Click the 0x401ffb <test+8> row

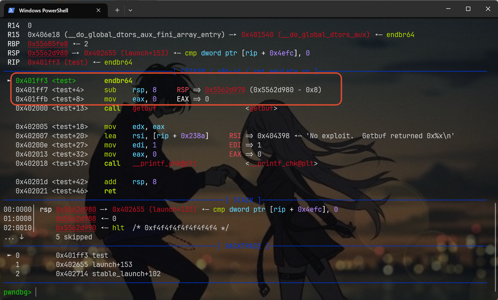pyautogui.click(x=112, y=99)
